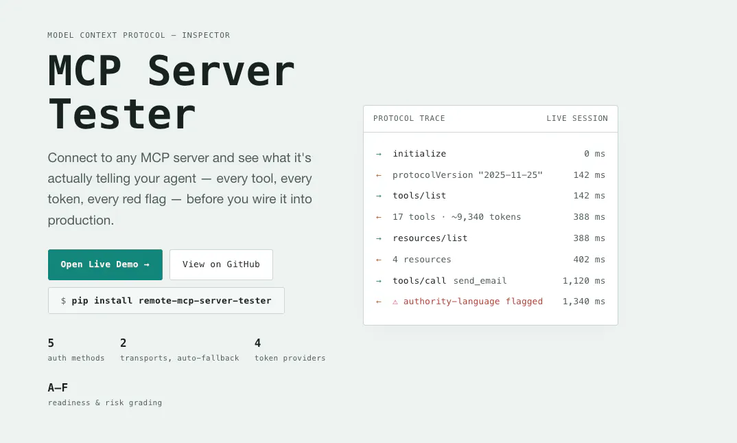The width and height of the screenshot is (737, 443).
Task: Click the readiness & risk grading label
Action: [x=105, y=402]
